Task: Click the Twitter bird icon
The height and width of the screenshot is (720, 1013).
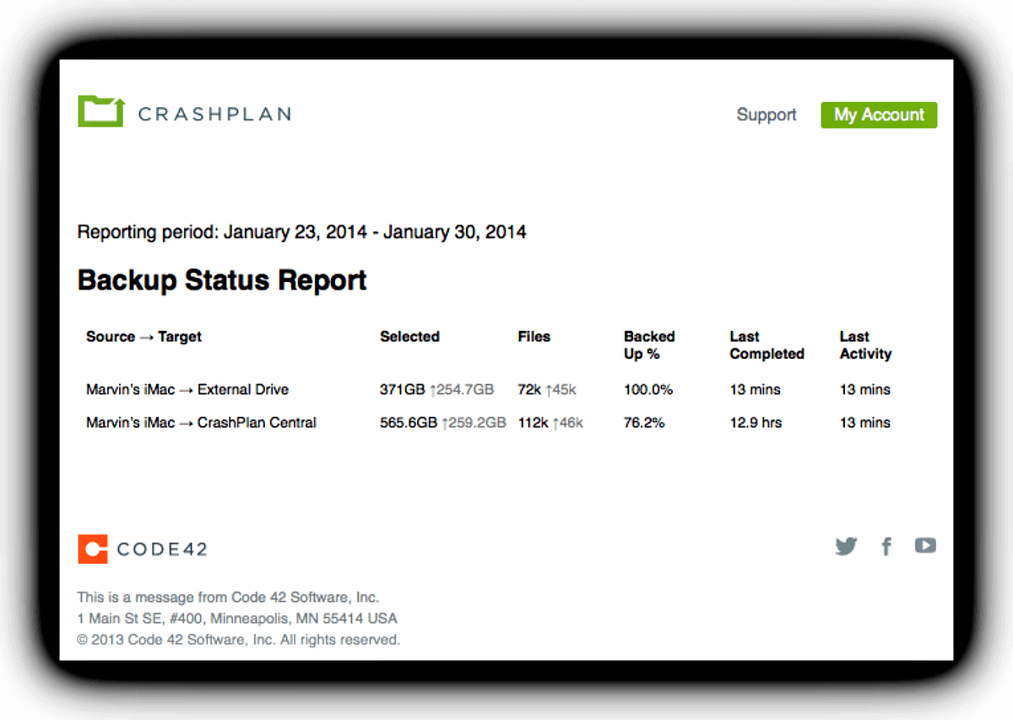Action: tap(846, 546)
